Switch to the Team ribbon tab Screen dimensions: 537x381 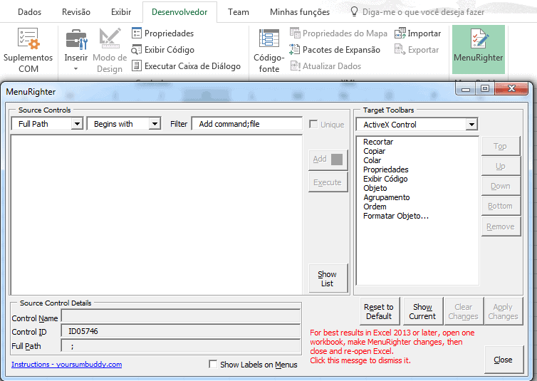tap(239, 12)
